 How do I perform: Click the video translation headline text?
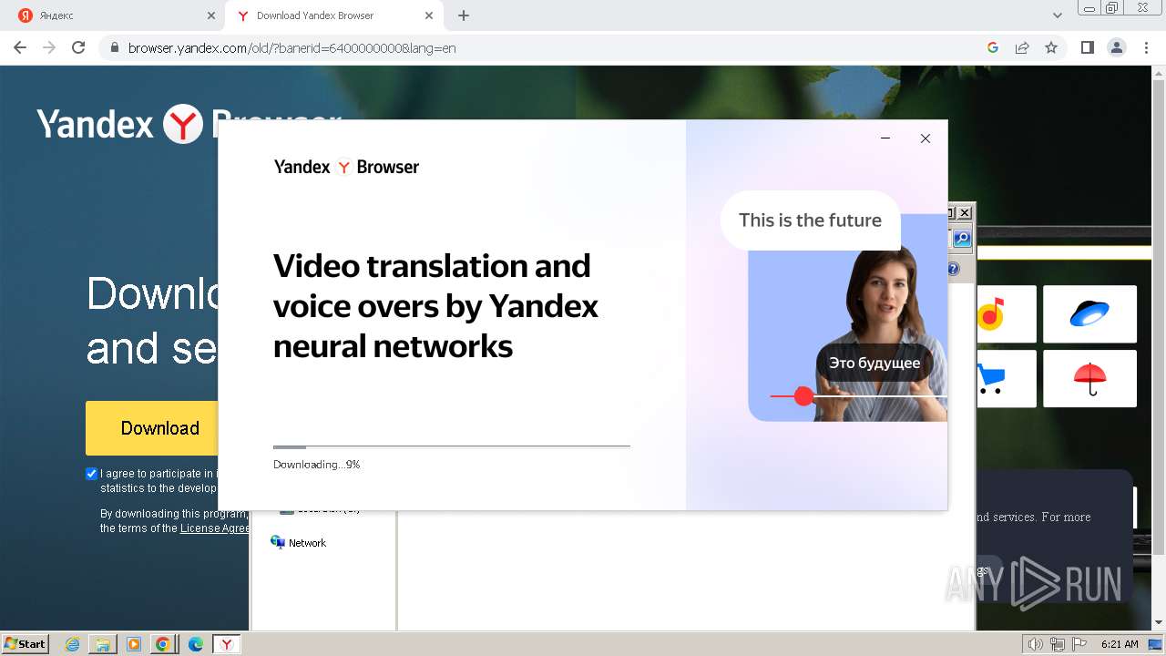click(435, 306)
